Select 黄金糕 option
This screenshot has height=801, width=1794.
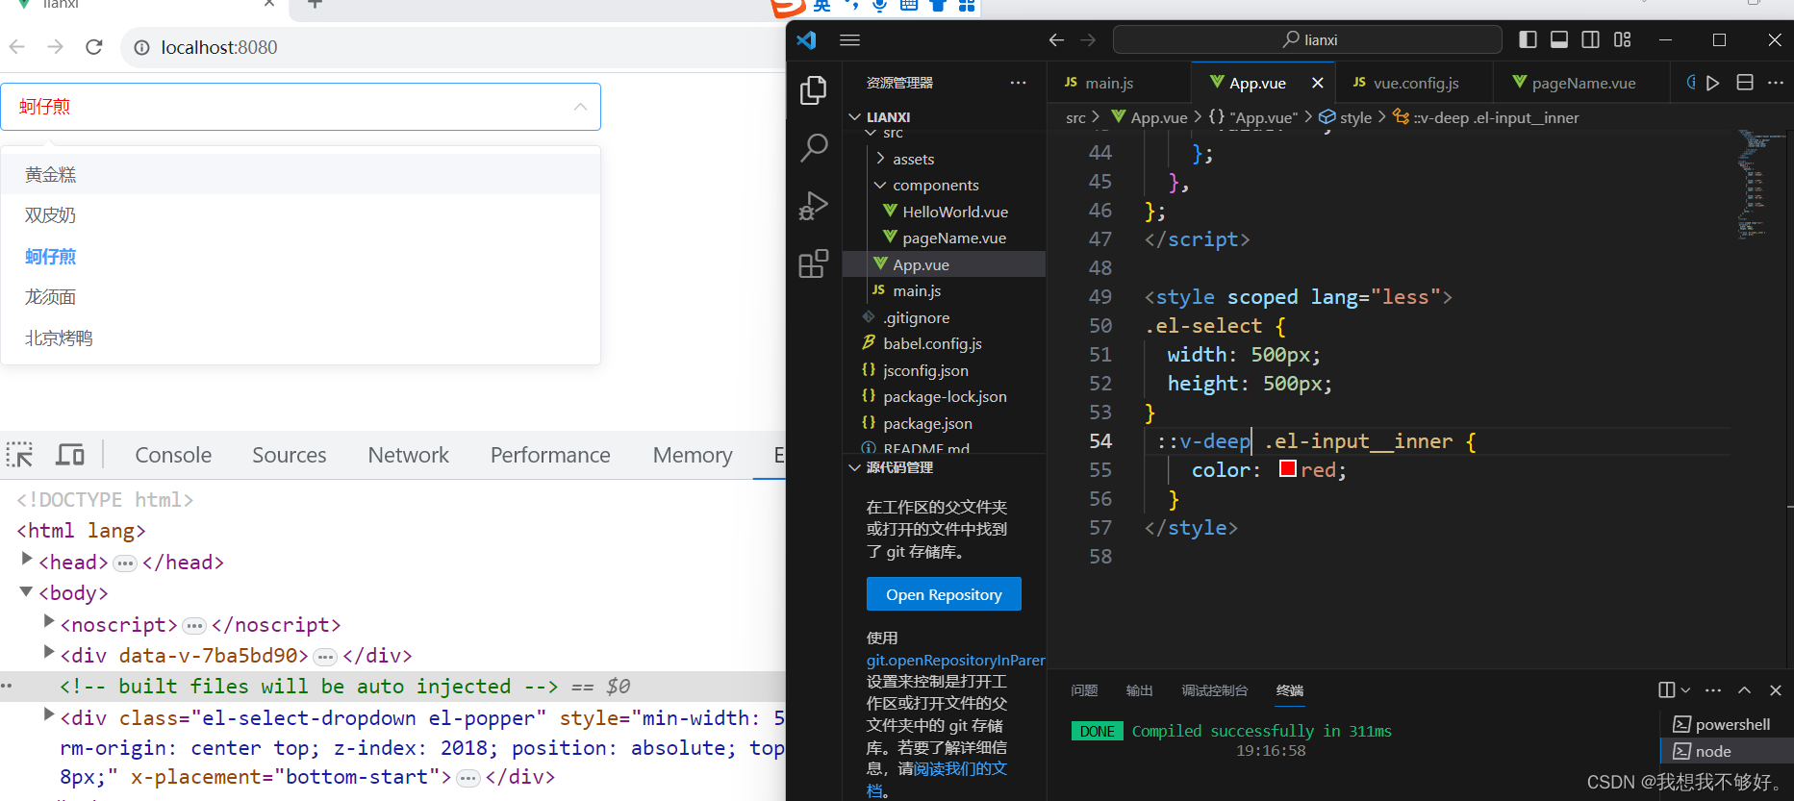pos(301,174)
